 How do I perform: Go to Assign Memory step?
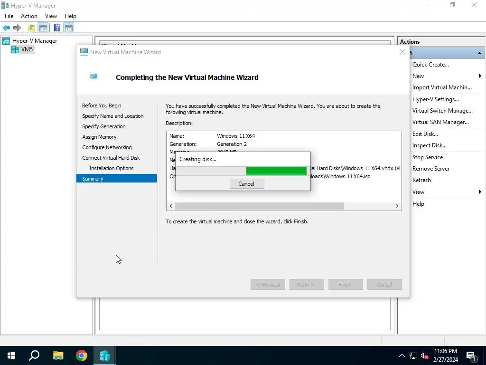click(99, 137)
